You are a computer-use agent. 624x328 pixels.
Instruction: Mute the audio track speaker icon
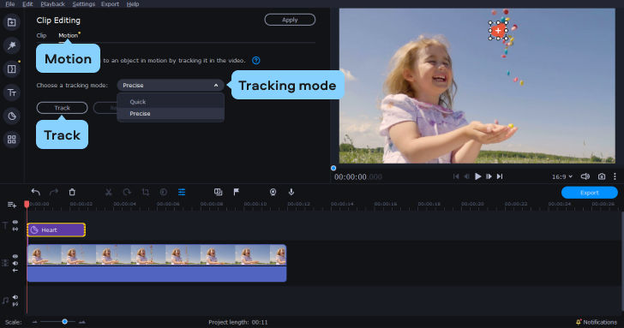point(15,297)
